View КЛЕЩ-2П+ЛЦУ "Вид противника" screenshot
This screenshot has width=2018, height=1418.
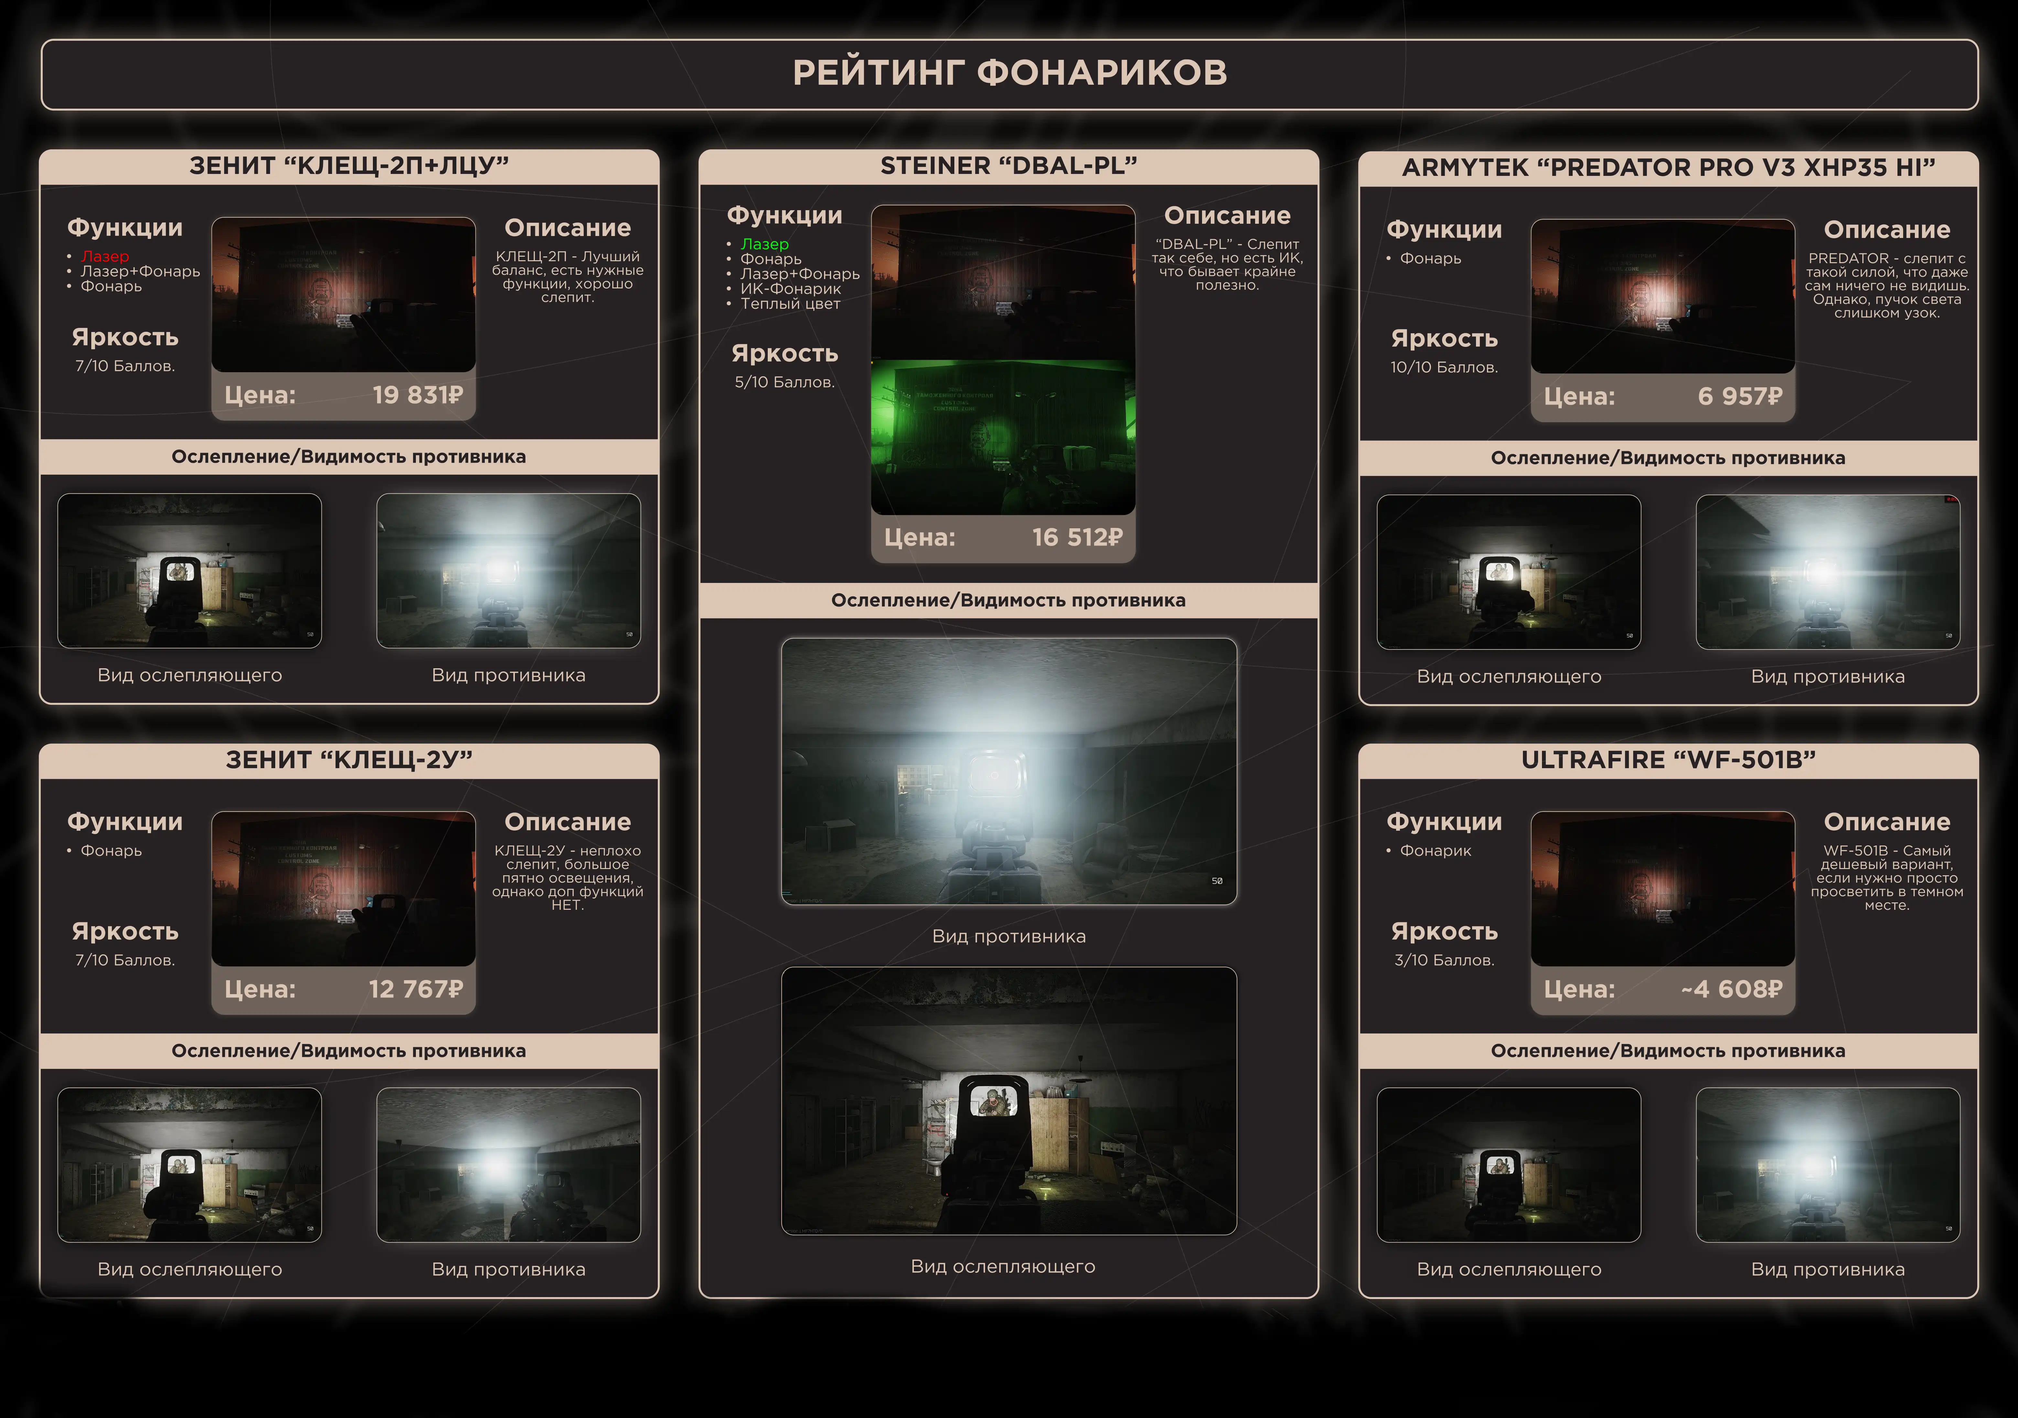pyautogui.click(x=509, y=571)
